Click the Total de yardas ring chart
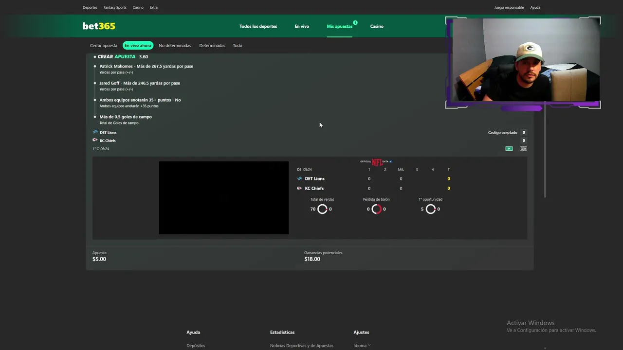The image size is (623, 350). pyautogui.click(x=322, y=209)
